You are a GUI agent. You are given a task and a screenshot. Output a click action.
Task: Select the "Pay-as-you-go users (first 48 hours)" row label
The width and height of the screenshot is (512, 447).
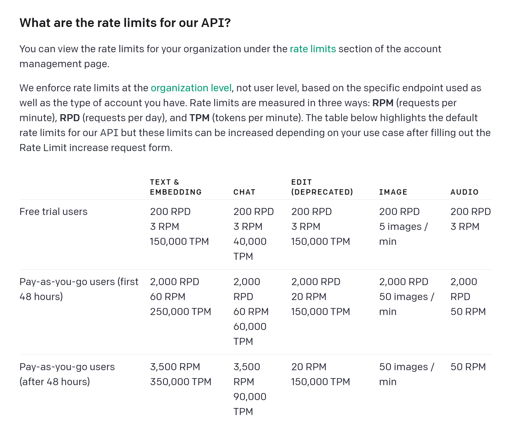tap(79, 289)
